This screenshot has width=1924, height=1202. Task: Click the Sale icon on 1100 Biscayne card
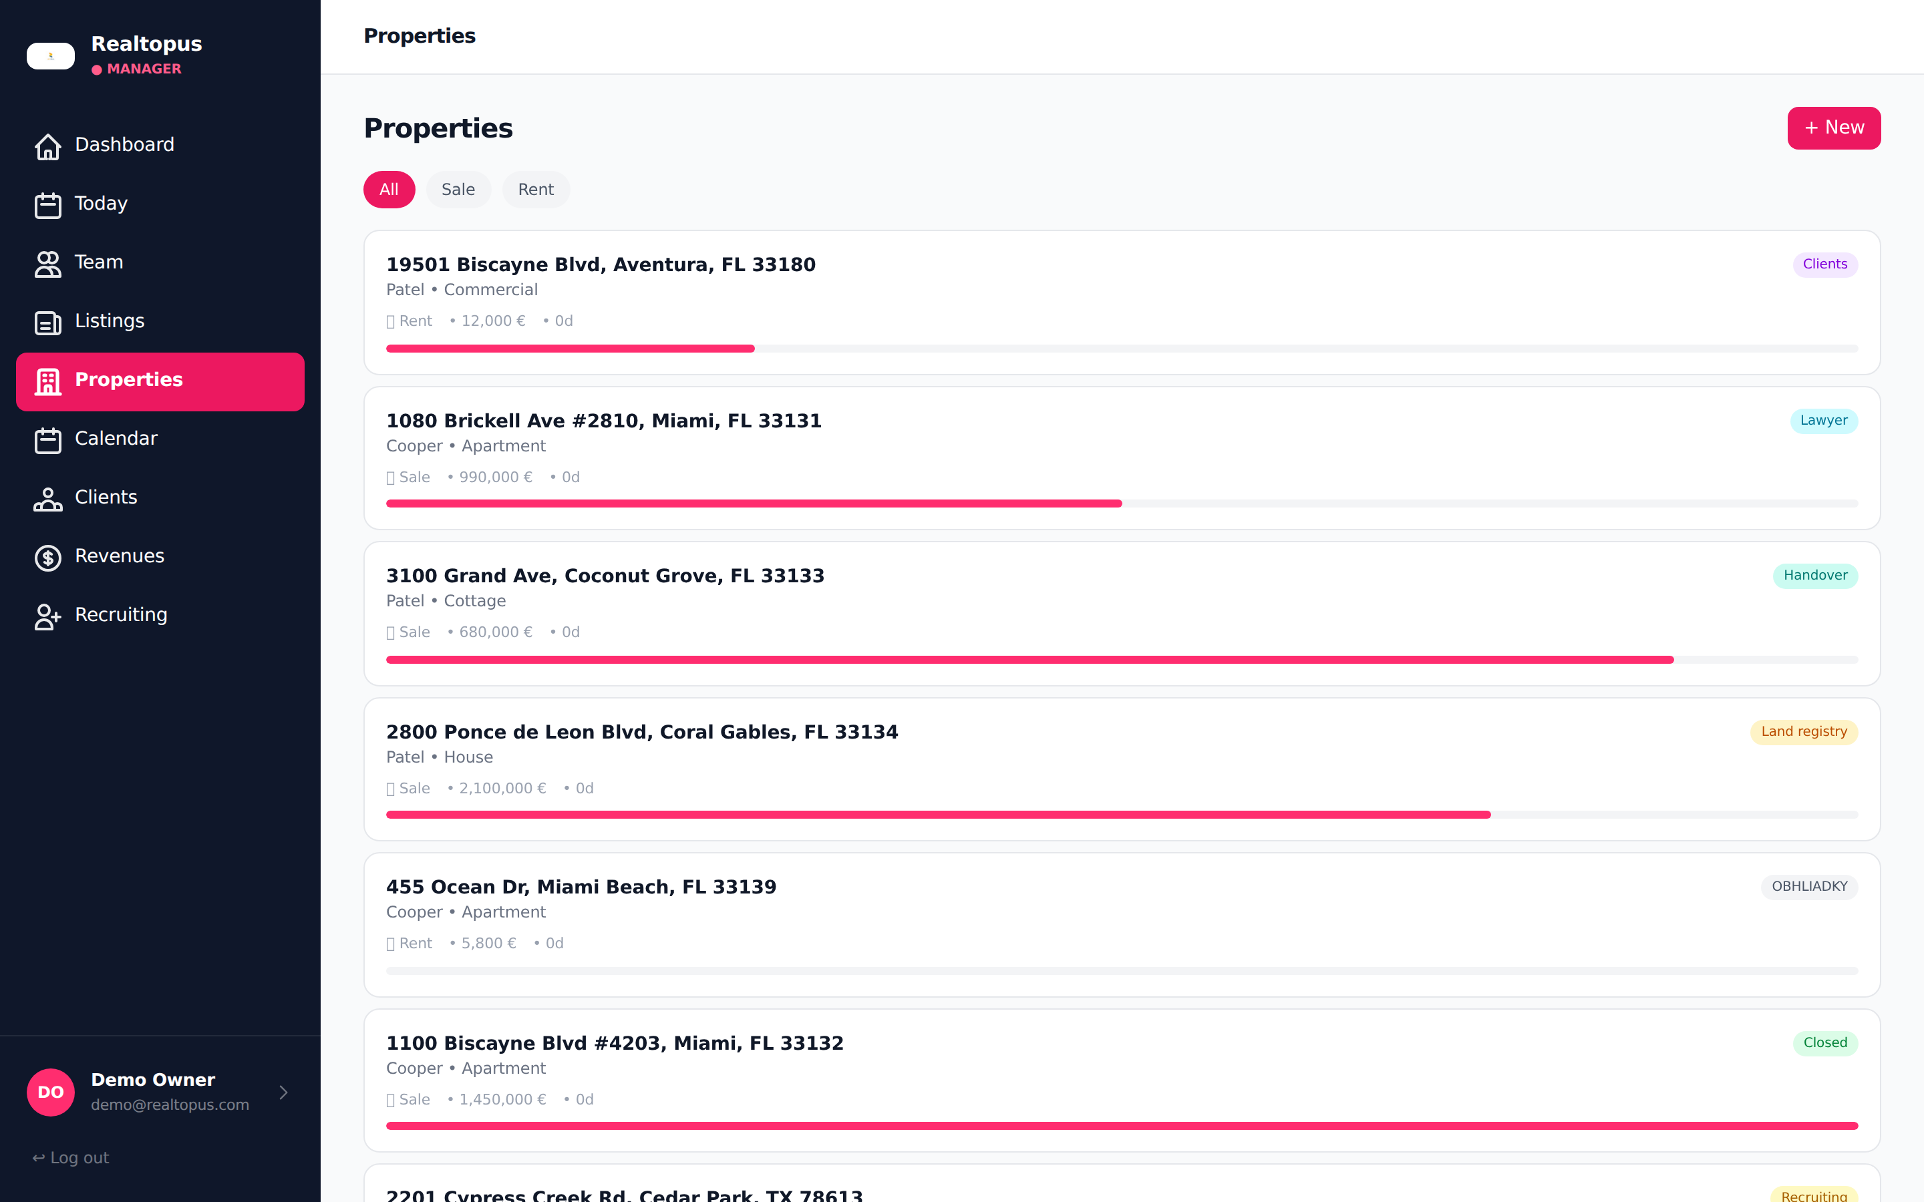(x=390, y=1100)
